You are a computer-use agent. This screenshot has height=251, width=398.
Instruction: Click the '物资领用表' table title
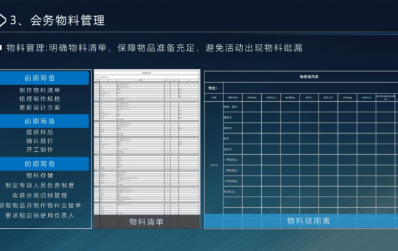309,77
